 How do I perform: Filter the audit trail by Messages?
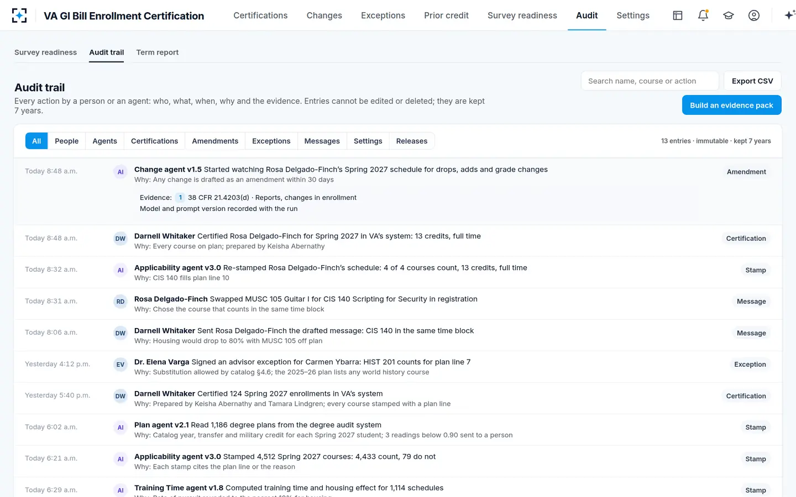[x=322, y=141]
